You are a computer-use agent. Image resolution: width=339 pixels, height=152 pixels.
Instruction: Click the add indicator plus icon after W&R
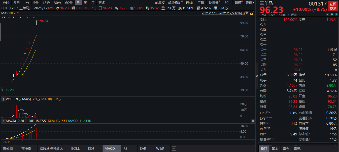coord(174,148)
